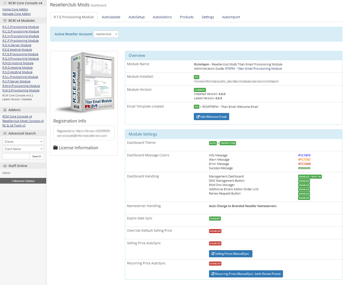The image size is (346, 285).
Task: Open the R.E.E.Hosting Module link
Action: [x=17, y=49]
